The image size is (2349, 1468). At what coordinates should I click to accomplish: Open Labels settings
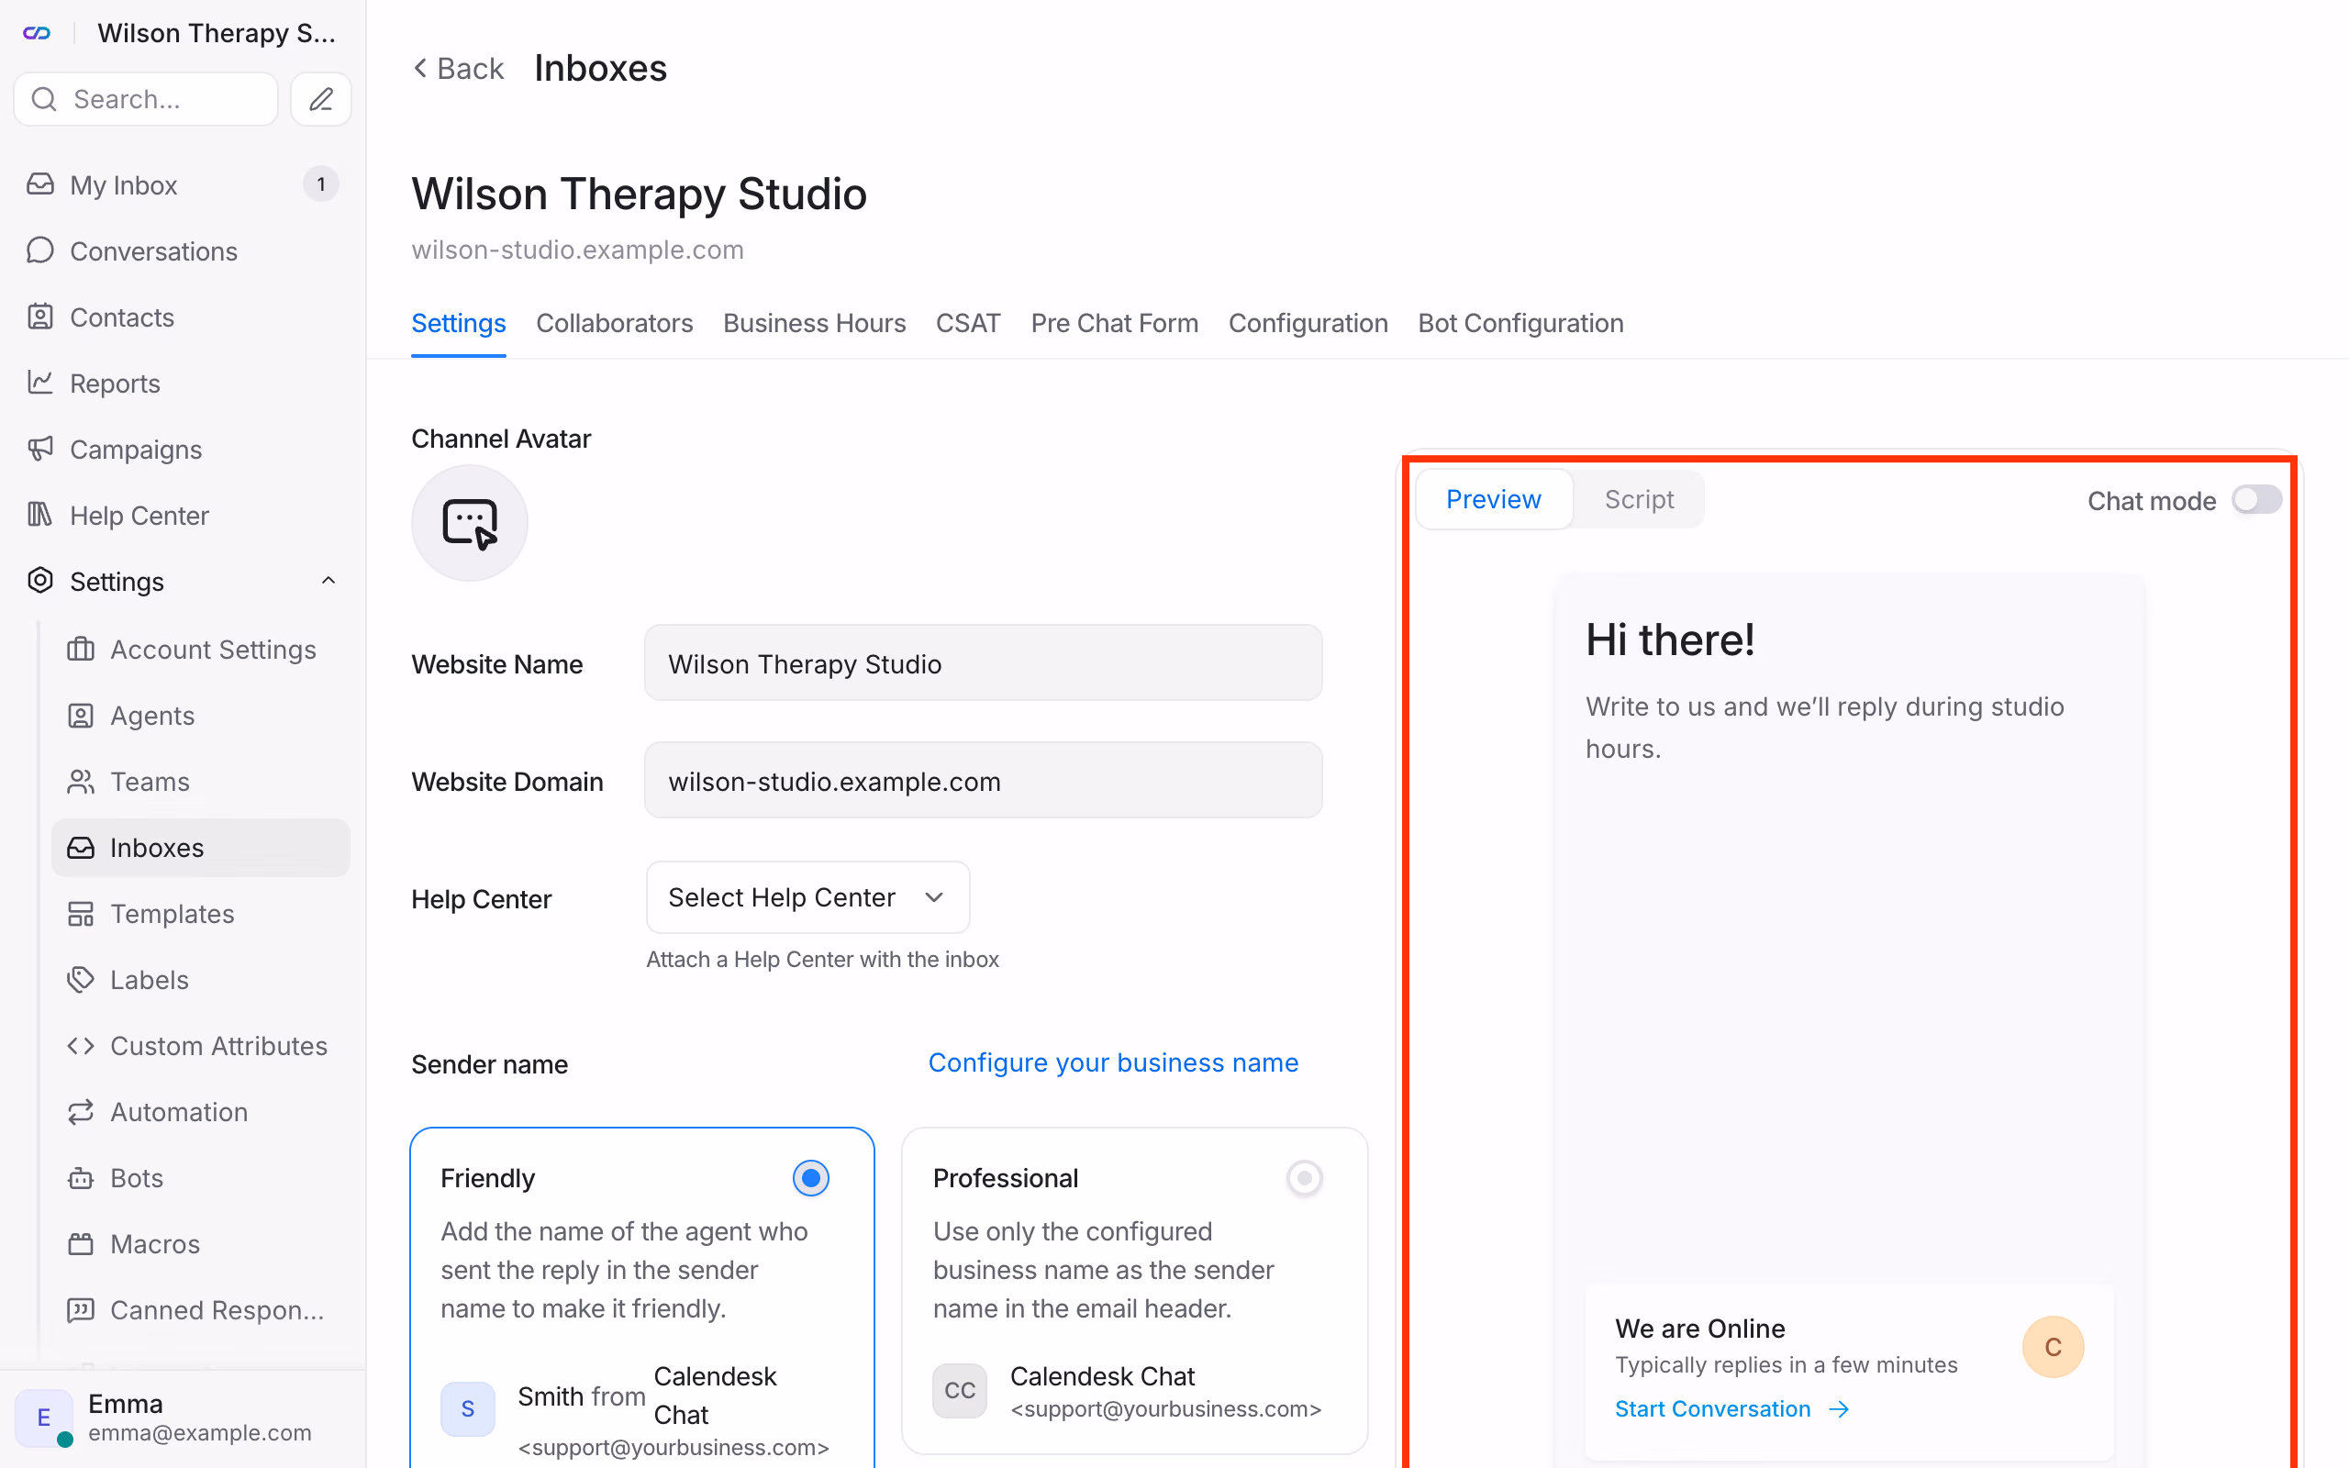point(201,979)
